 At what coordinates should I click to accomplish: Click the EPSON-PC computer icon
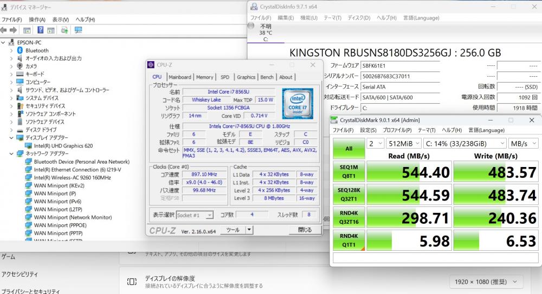point(11,42)
